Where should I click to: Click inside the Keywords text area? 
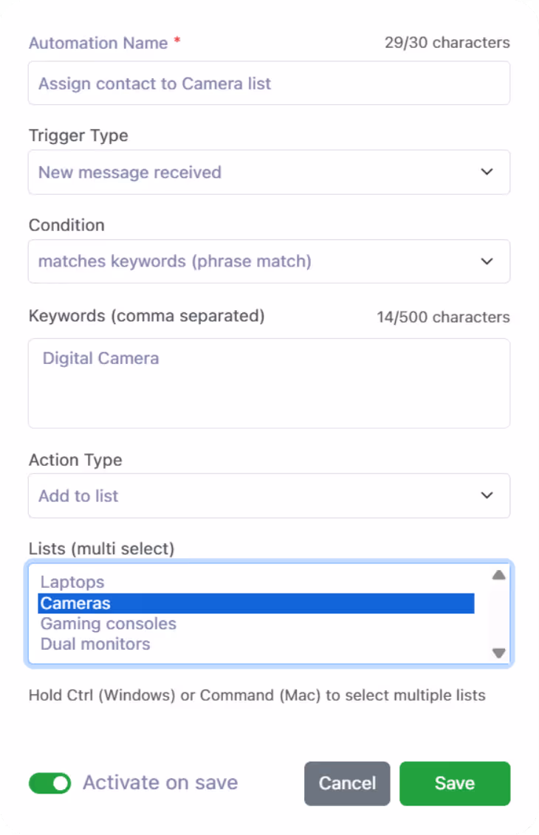tap(269, 383)
